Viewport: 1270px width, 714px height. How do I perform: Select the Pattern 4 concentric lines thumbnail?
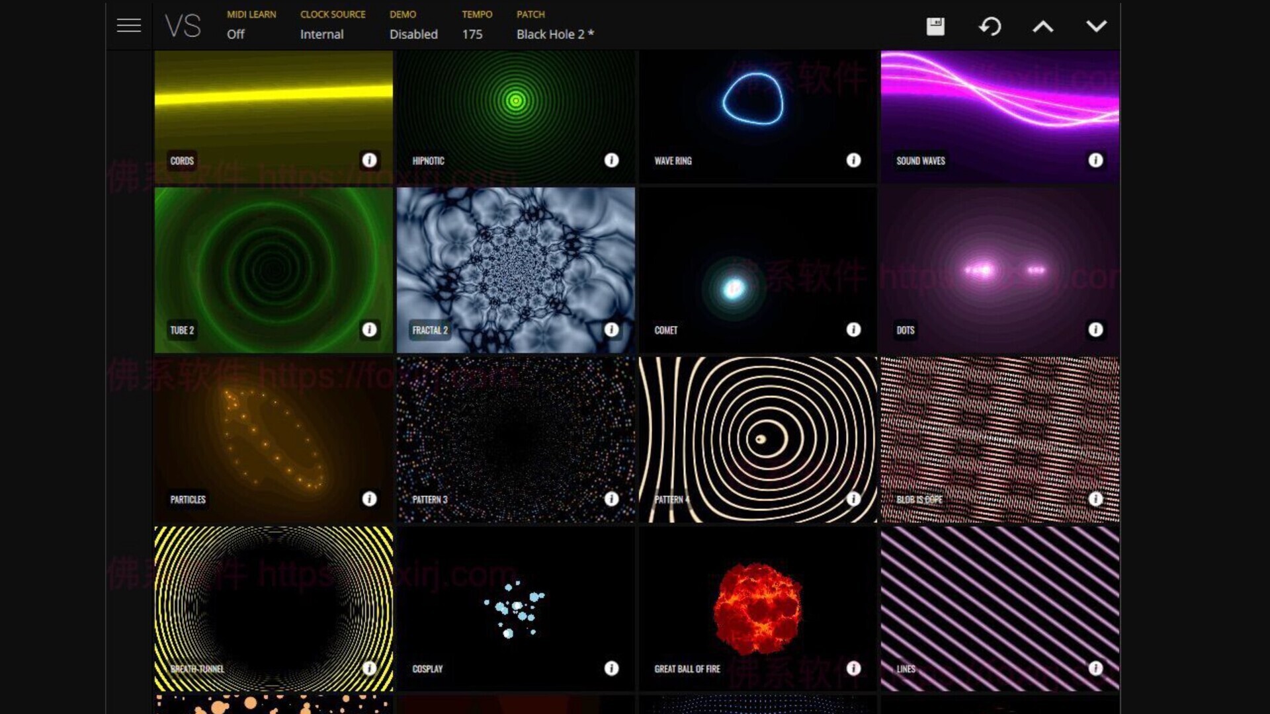point(757,439)
